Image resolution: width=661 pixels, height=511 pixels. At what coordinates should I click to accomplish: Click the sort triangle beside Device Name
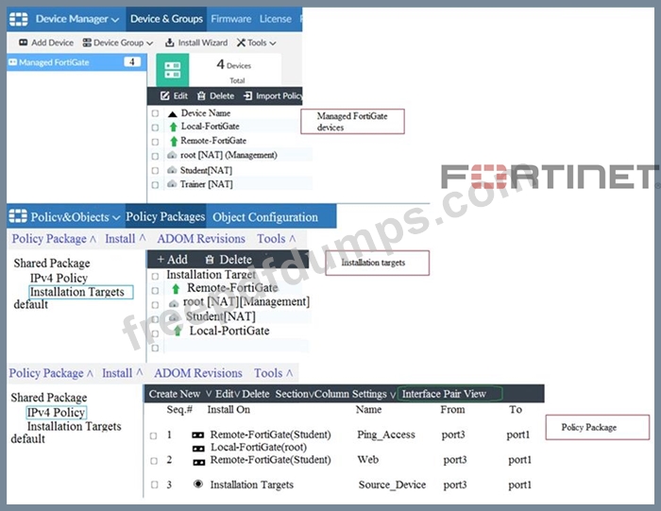point(172,114)
